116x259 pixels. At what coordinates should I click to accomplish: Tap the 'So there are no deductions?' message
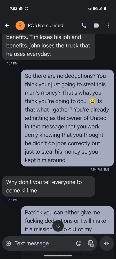[67, 118]
